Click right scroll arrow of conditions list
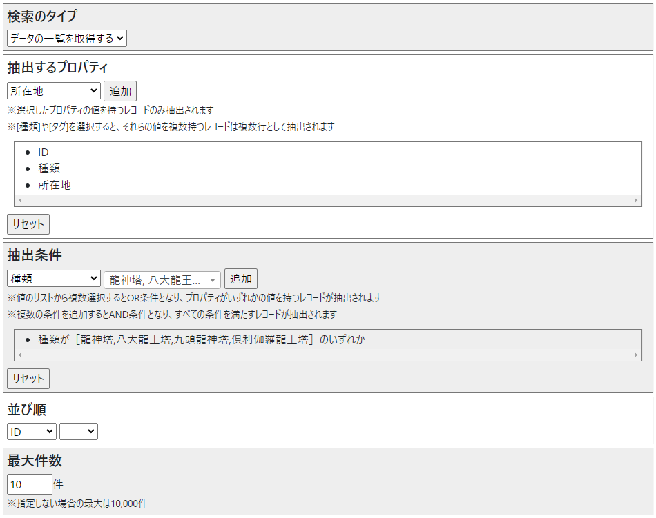656x518 pixels. [636, 355]
